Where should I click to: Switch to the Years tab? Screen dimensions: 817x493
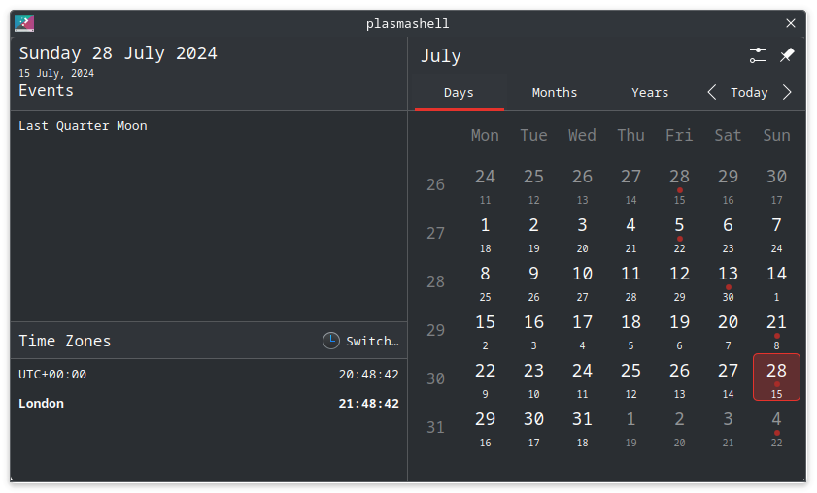[x=650, y=92]
